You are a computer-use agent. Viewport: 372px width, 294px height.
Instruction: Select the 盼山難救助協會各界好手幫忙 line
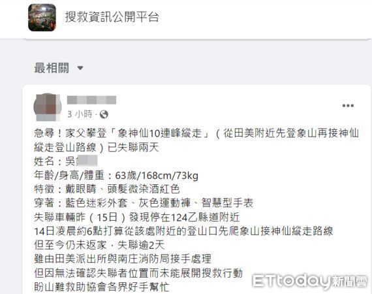click(102, 287)
